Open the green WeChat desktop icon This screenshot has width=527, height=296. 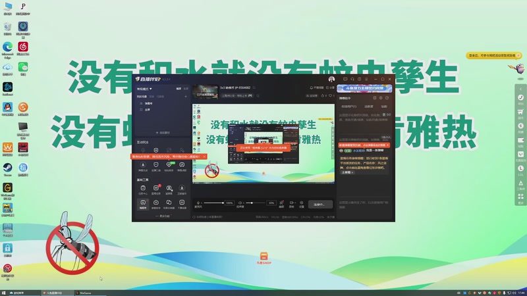tap(23, 69)
